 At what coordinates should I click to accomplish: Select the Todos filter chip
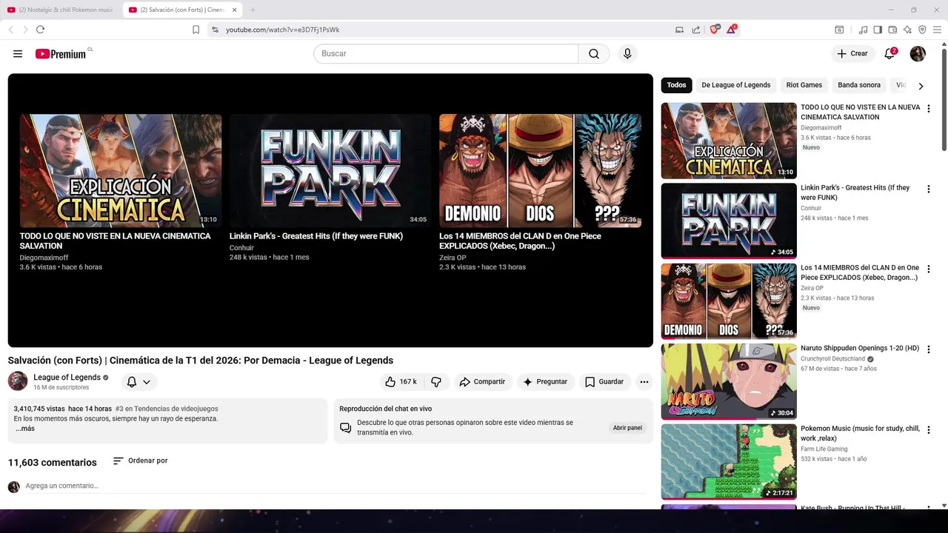click(676, 85)
